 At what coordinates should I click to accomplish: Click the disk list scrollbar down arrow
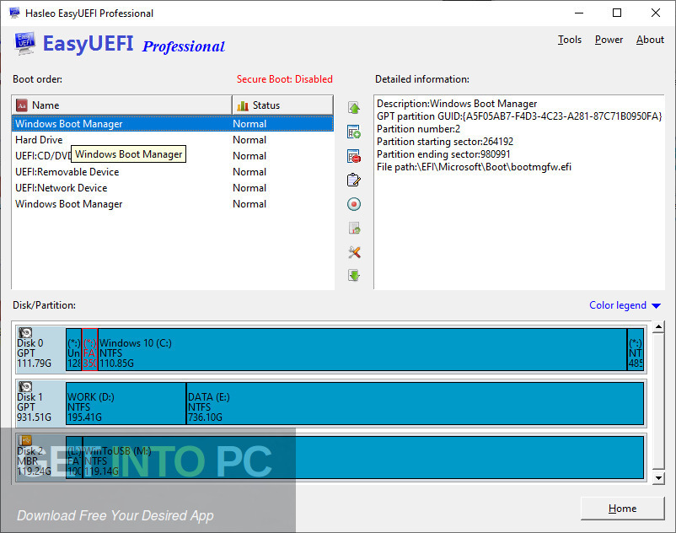click(x=658, y=478)
